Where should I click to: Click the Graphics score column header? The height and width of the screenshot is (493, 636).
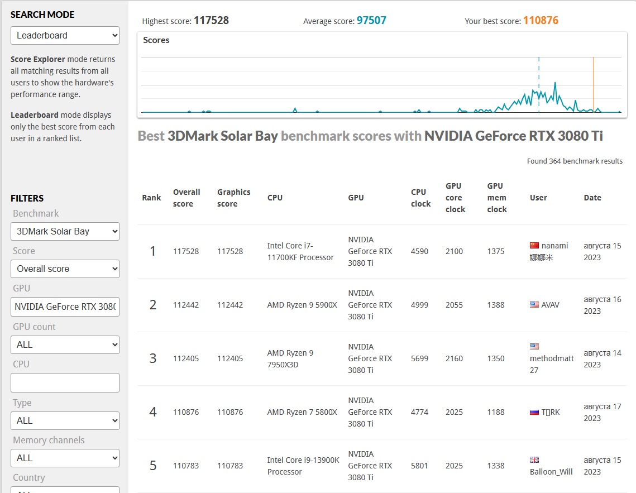tap(233, 198)
